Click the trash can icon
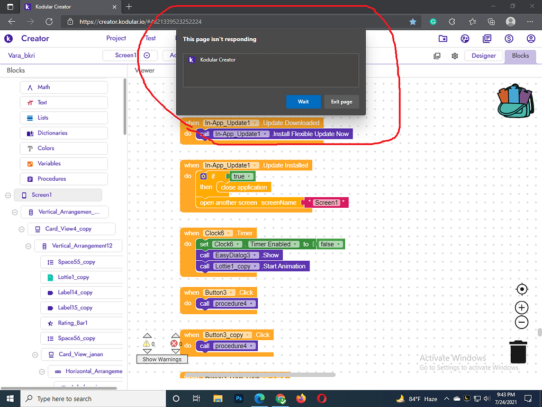Image resolution: width=542 pixels, height=407 pixels. click(518, 351)
